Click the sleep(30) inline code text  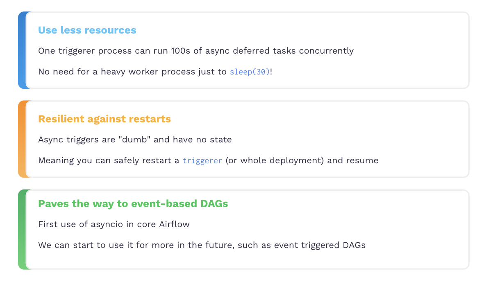(250, 72)
